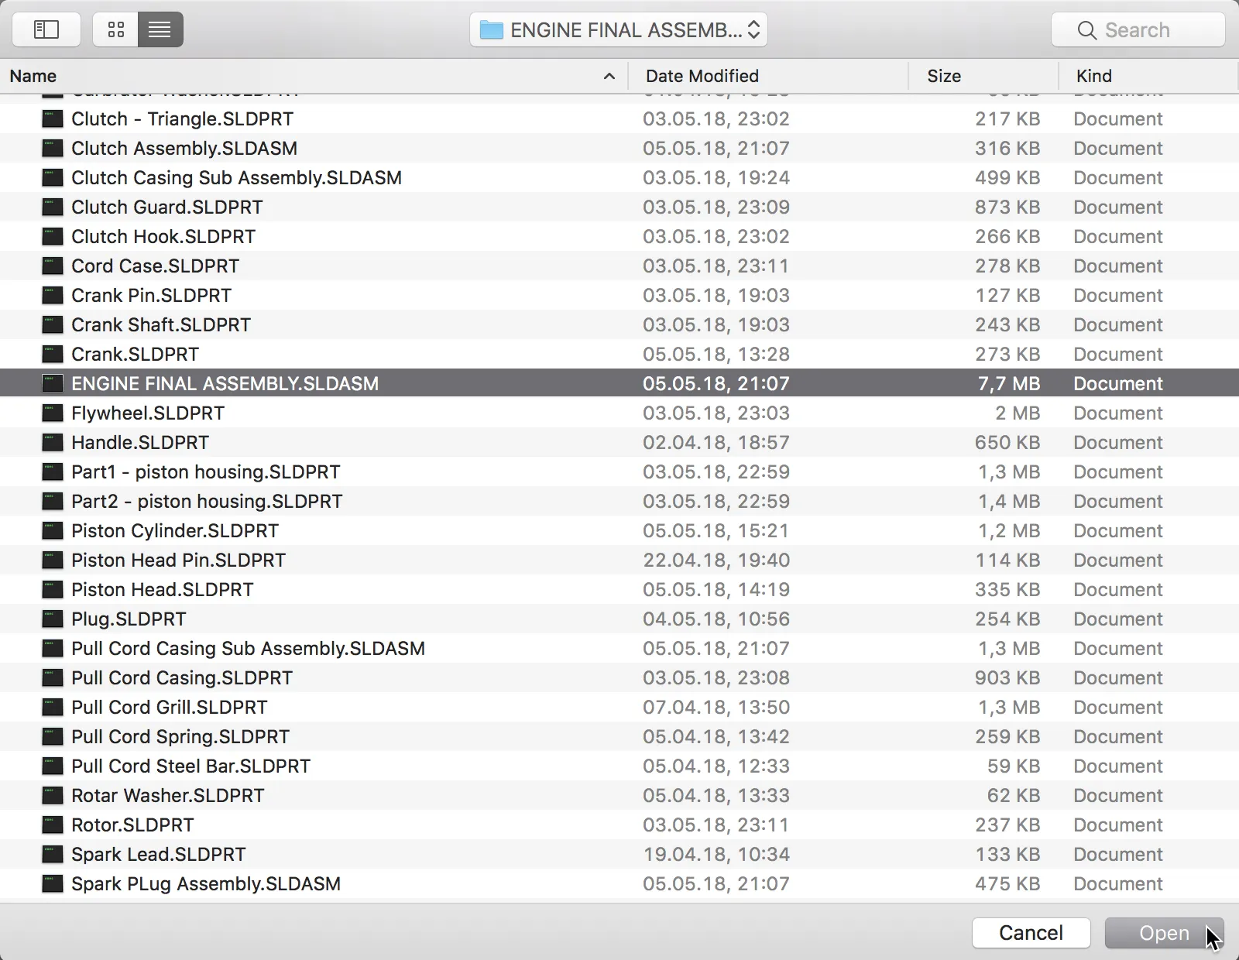Sort by Size column header
Viewport: 1239px width, 960px height.
coord(983,76)
